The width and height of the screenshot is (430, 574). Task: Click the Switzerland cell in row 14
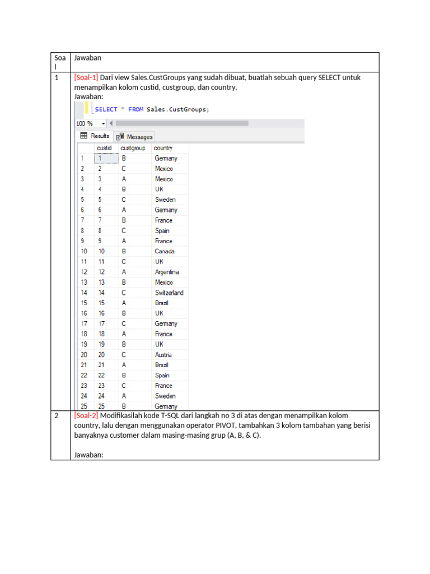click(169, 293)
